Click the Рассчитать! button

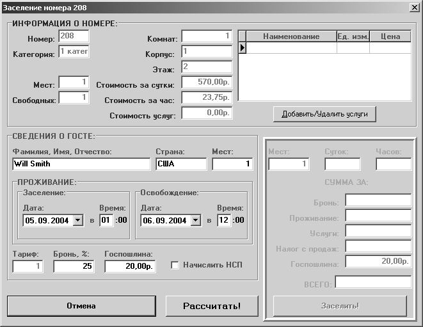pos(212,306)
